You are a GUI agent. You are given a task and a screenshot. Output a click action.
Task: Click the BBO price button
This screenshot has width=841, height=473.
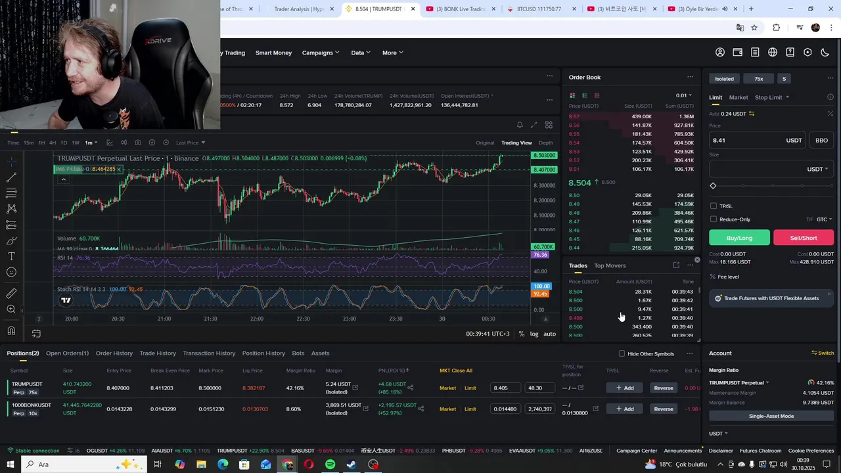tap(821, 140)
